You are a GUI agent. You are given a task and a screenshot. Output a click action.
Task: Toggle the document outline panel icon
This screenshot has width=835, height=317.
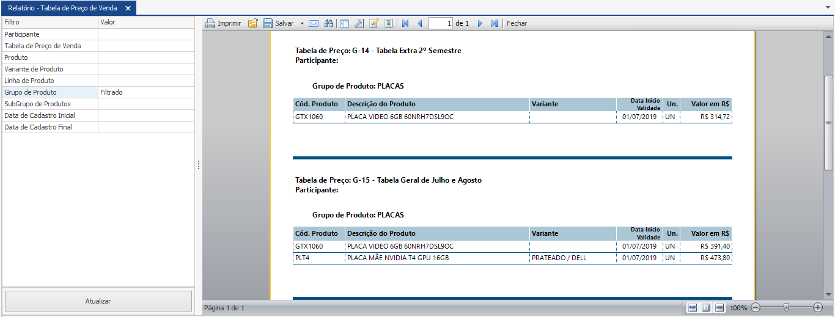(x=344, y=23)
